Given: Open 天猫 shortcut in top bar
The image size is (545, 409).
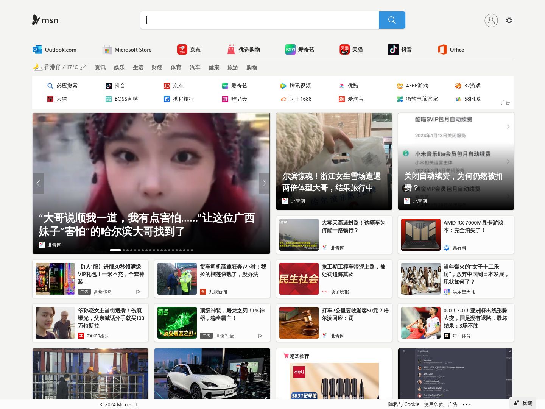Looking at the screenshot, I should click(x=351, y=50).
